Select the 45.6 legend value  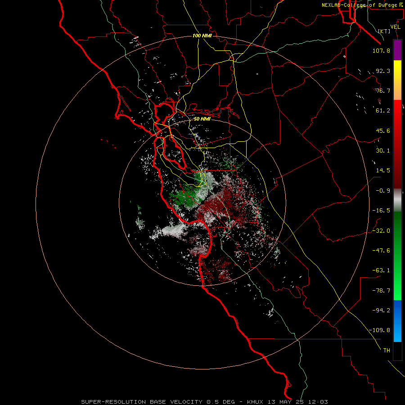(x=383, y=130)
